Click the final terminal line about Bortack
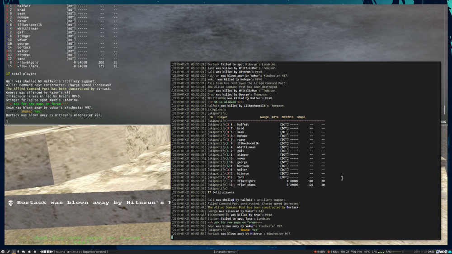The image size is (452, 254). click(x=231, y=234)
